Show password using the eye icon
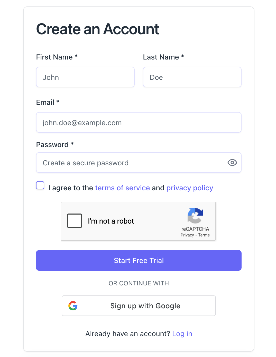This screenshot has height=357, width=276. [x=232, y=163]
